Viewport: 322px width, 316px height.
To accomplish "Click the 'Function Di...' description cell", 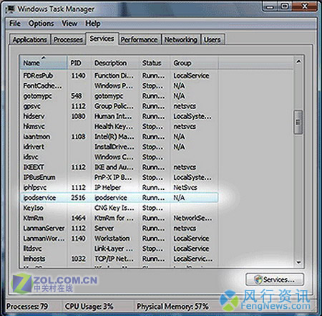I will click(x=114, y=75).
